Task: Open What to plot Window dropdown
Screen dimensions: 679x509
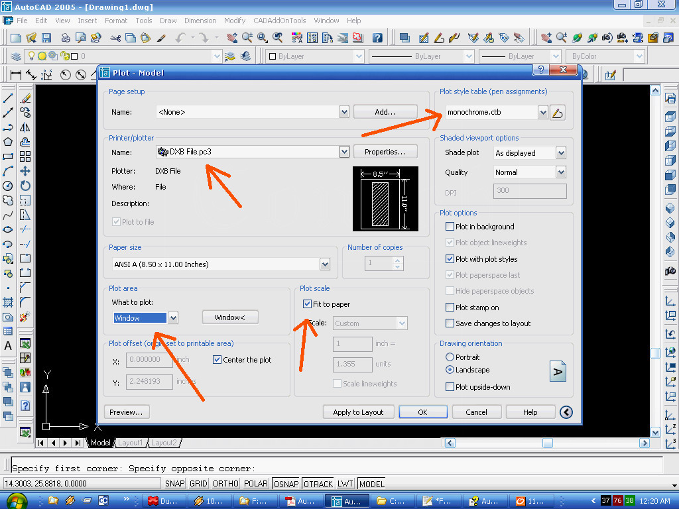Action: 173,318
